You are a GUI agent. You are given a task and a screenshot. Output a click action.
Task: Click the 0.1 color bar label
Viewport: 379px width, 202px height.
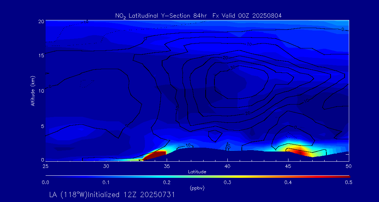[x=106, y=183]
